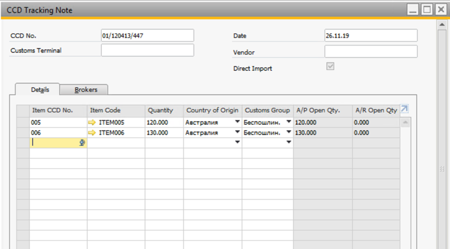
Task: Click the expand table icon above the grid
Action: [404, 108]
